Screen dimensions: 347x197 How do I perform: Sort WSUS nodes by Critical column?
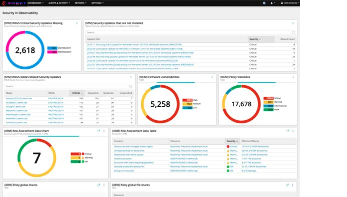[x=77, y=93]
